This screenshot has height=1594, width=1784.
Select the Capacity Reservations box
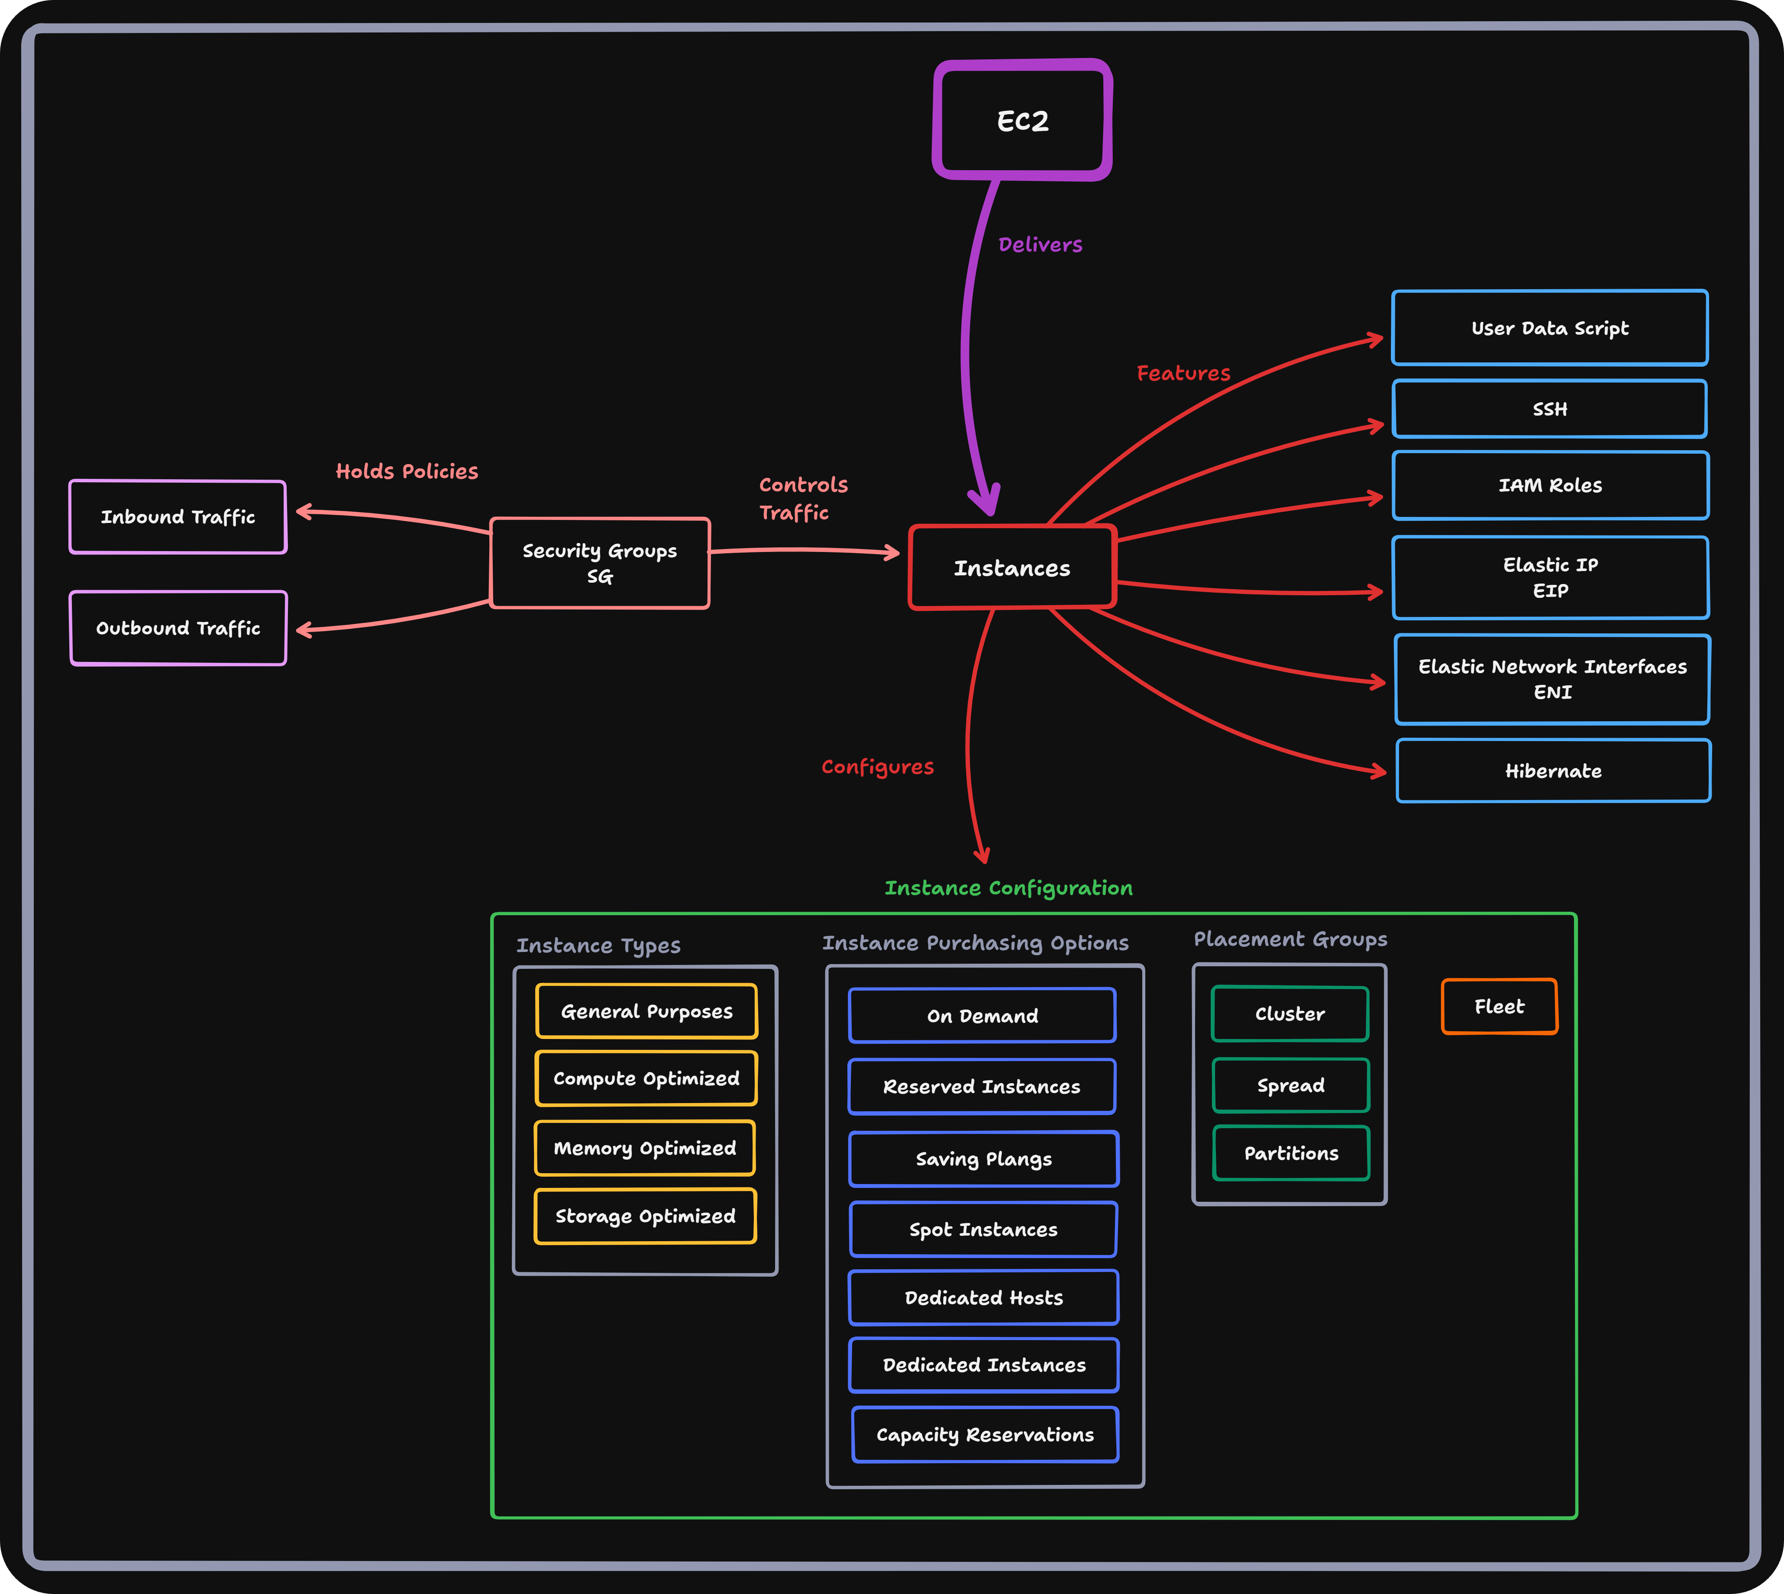pyautogui.click(x=984, y=1435)
